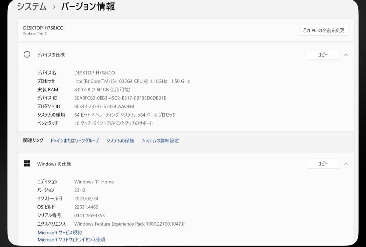Select the システム breadcrumb item

(x=31, y=6)
